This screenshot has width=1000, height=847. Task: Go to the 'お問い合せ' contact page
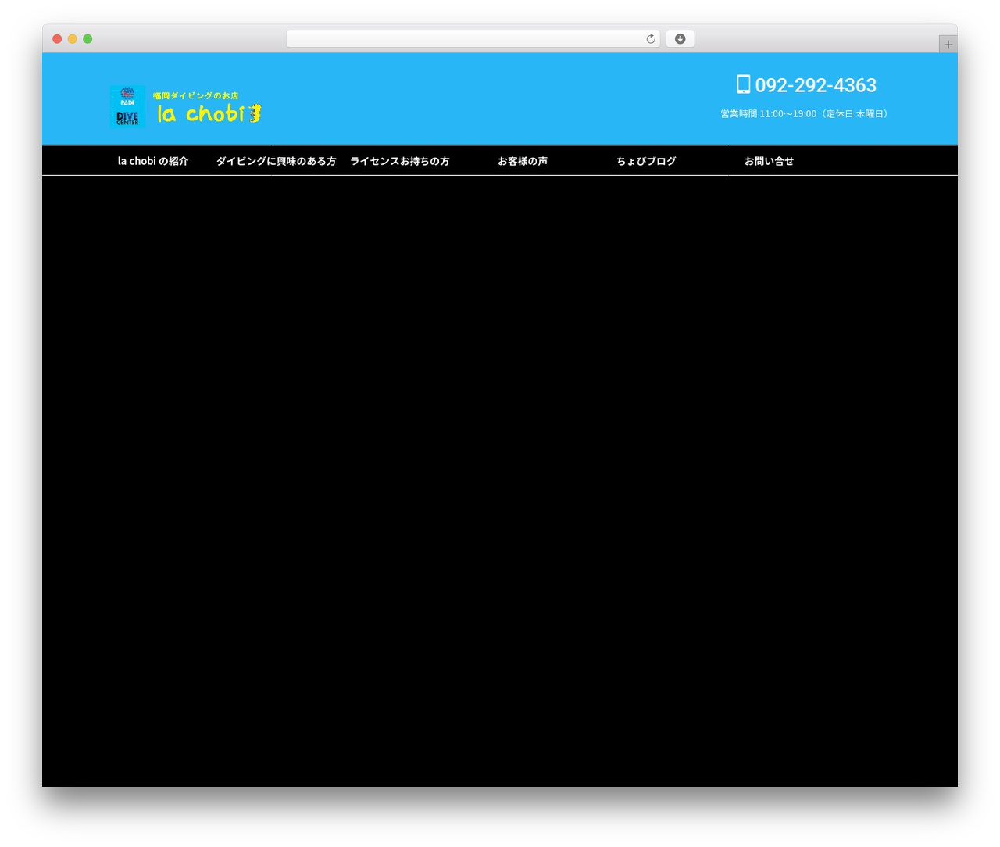769,161
